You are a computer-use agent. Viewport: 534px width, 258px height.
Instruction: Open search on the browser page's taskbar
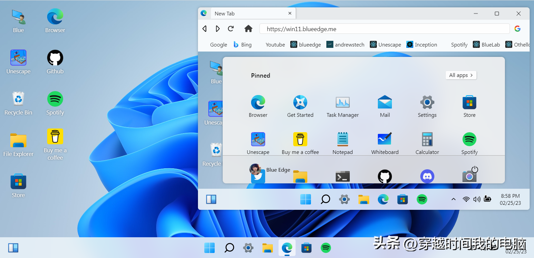(325, 199)
